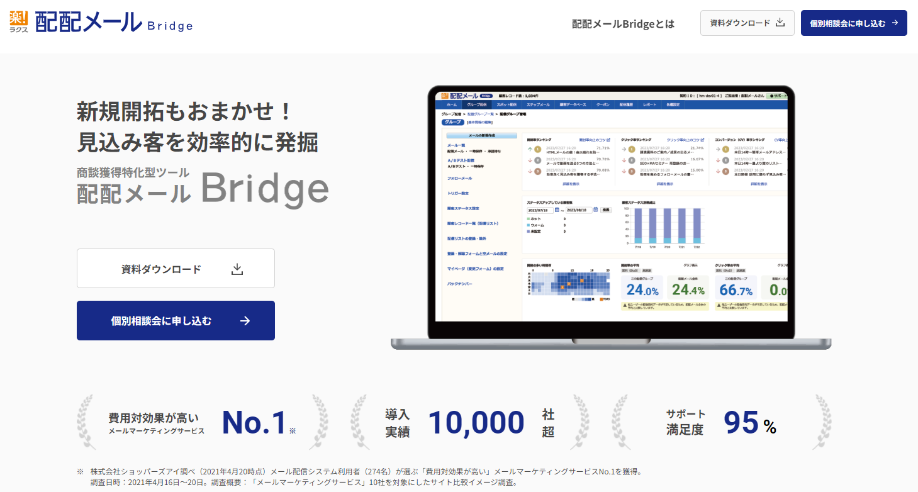Click the 2023/07/18 date field in the laptop screen
Screen dimensions: 918x492
[540, 210]
